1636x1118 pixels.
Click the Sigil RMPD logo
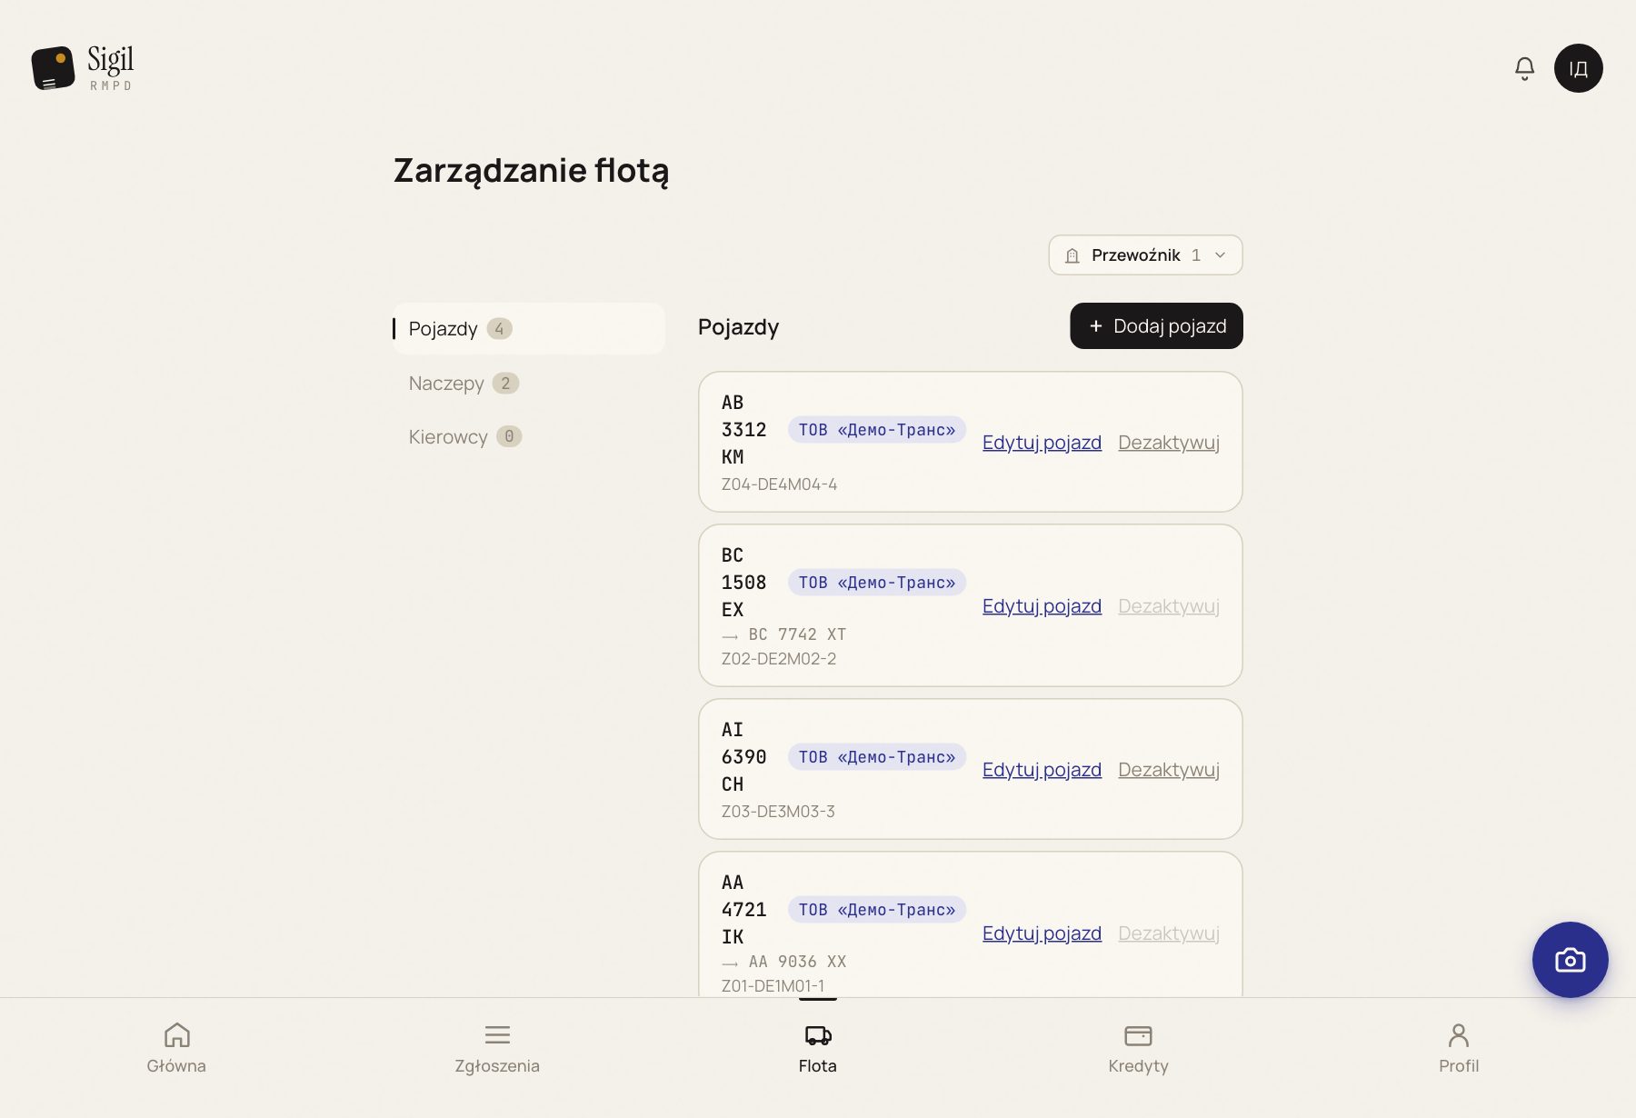pyautogui.click(x=83, y=68)
